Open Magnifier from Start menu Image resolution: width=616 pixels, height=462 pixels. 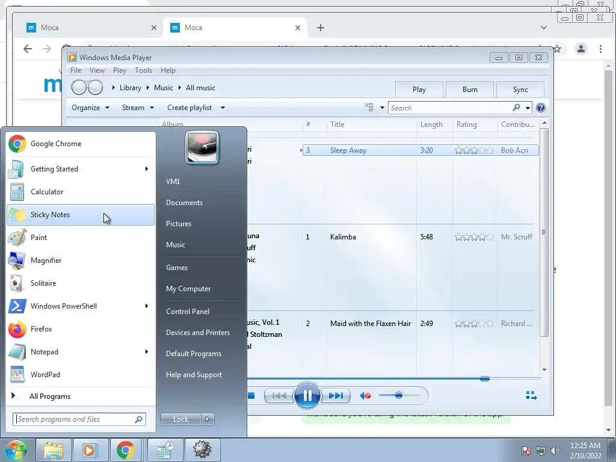coord(81,260)
